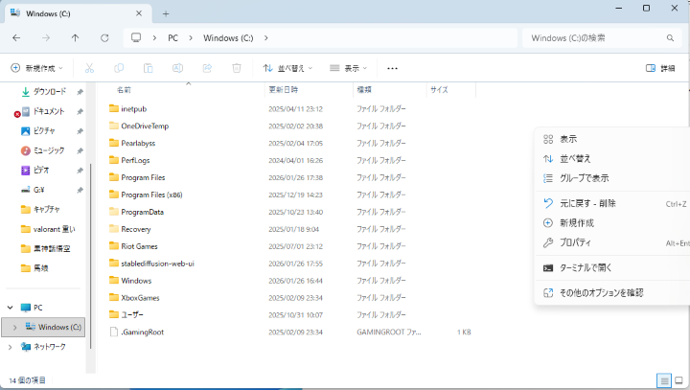Click the Back navigation arrow

click(x=16, y=37)
